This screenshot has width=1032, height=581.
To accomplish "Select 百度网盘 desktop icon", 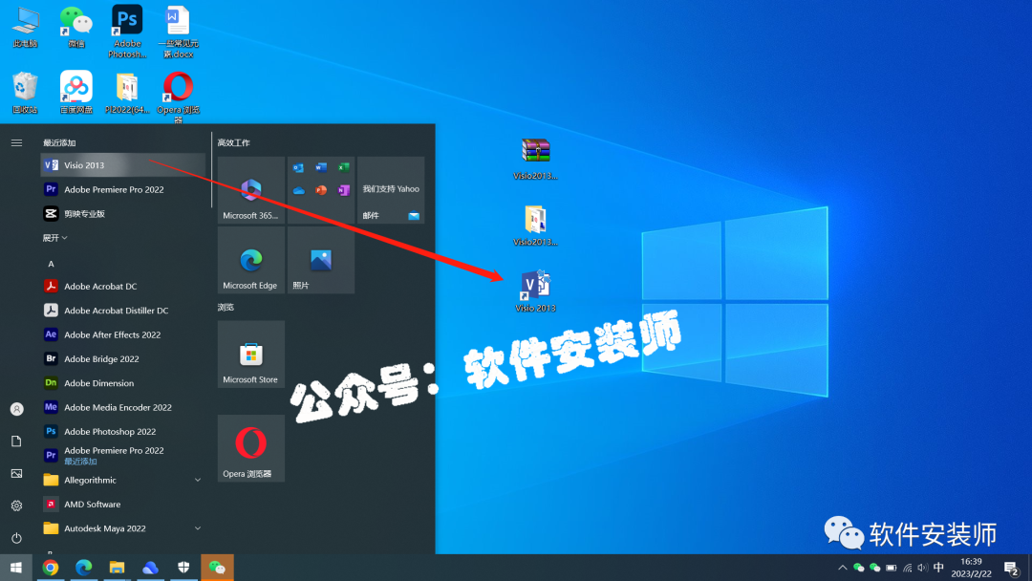I will point(76,93).
